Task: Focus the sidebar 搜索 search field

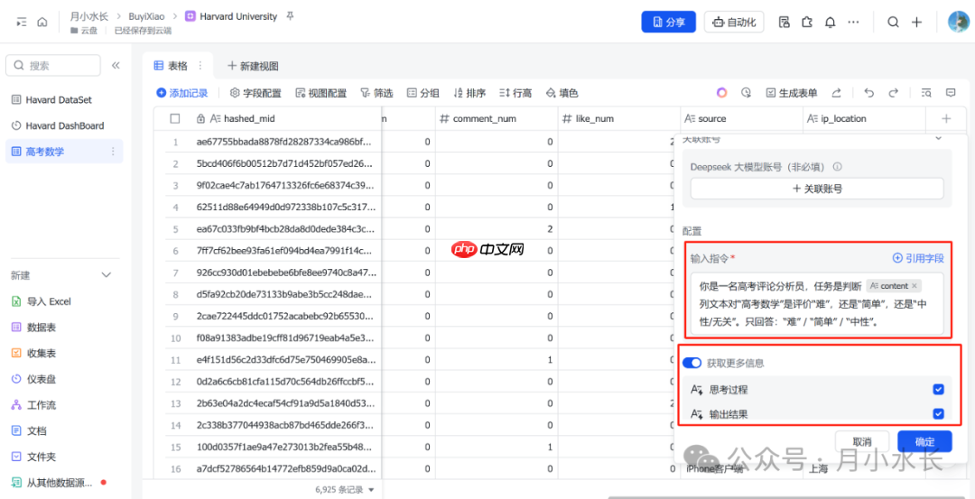Action: (53, 65)
